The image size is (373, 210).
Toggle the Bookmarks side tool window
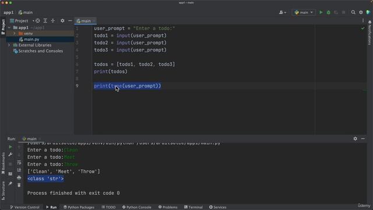pos(3,164)
